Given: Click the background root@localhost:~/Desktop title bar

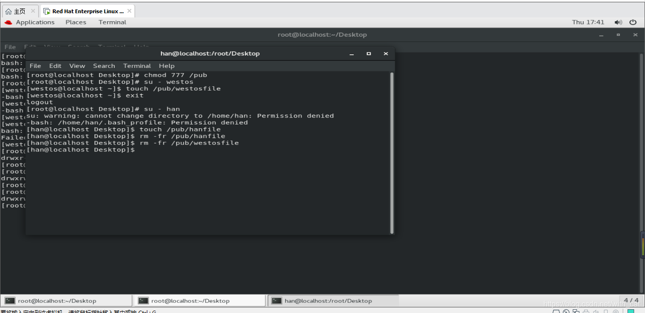Looking at the screenshot, I should pyautogui.click(x=322, y=34).
